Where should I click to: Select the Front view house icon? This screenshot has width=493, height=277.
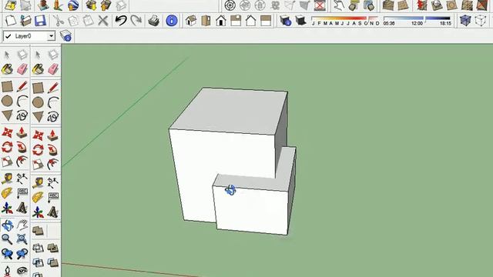[x=221, y=21]
